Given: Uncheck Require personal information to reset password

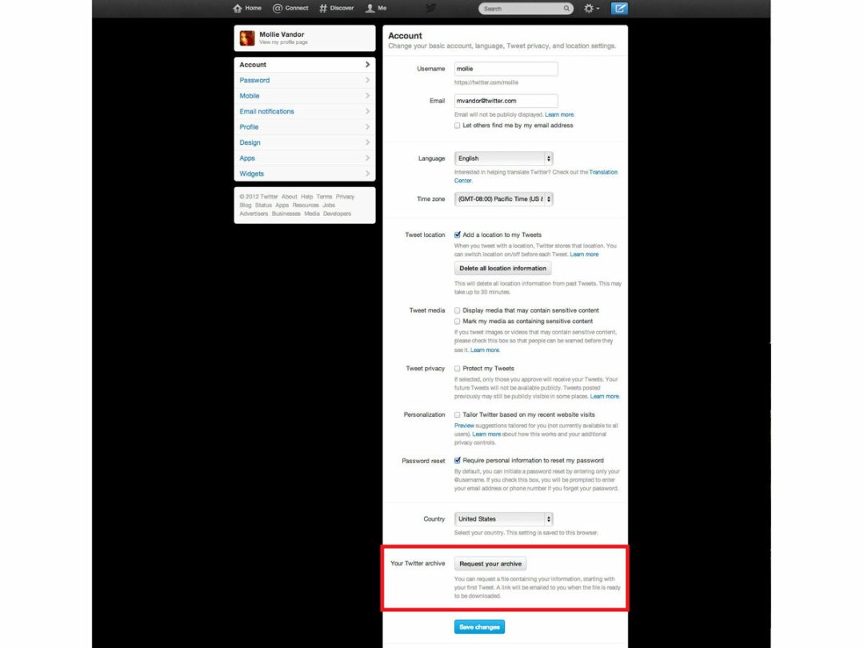Looking at the screenshot, I should [x=458, y=461].
